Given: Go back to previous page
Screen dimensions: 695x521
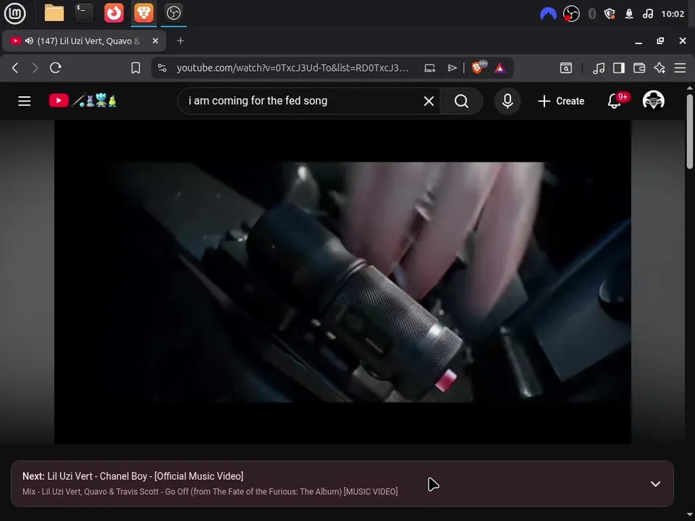Looking at the screenshot, I should [15, 68].
